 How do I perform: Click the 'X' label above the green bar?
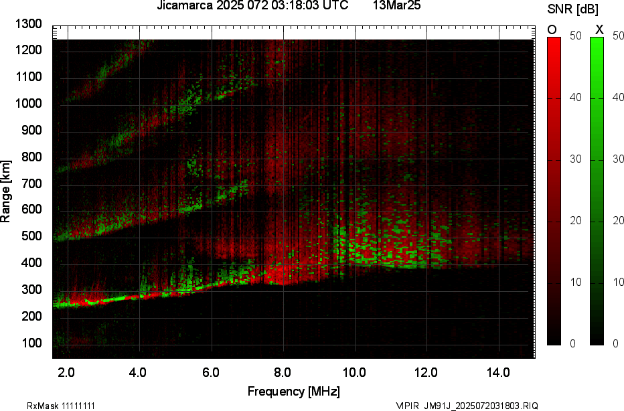(x=599, y=30)
